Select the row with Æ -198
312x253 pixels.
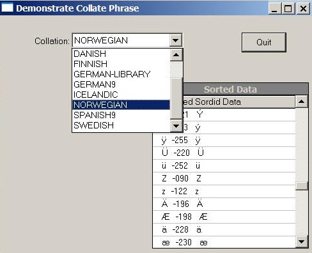tap(224, 217)
